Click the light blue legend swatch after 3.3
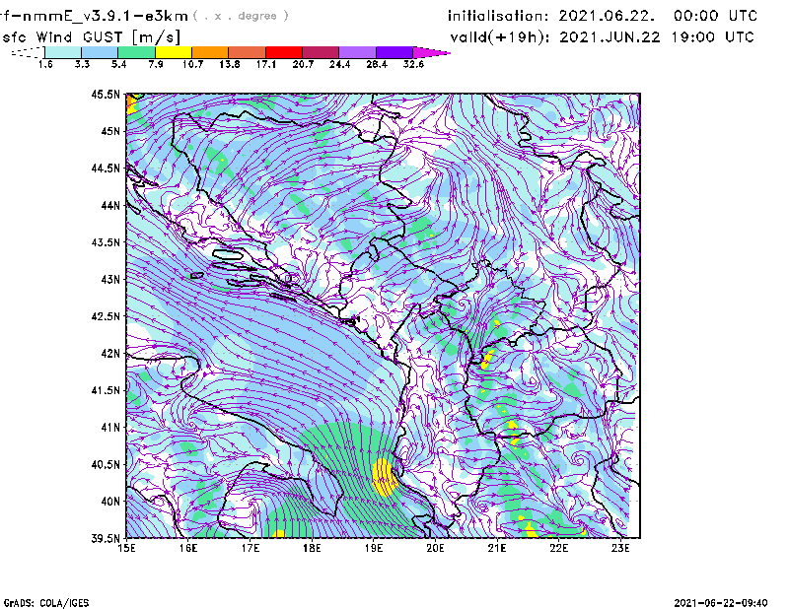The width and height of the screenshot is (789, 609). [x=100, y=52]
